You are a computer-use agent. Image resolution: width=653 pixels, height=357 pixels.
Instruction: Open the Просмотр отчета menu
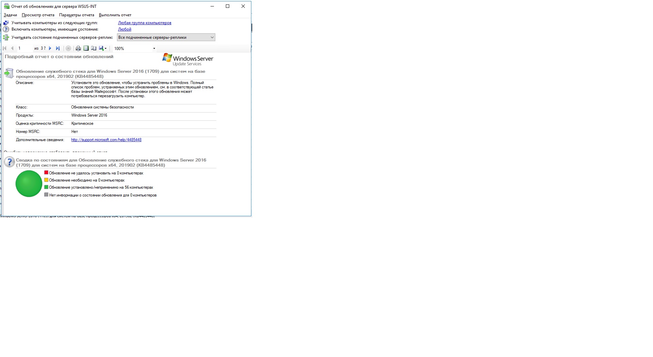click(38, 15)
